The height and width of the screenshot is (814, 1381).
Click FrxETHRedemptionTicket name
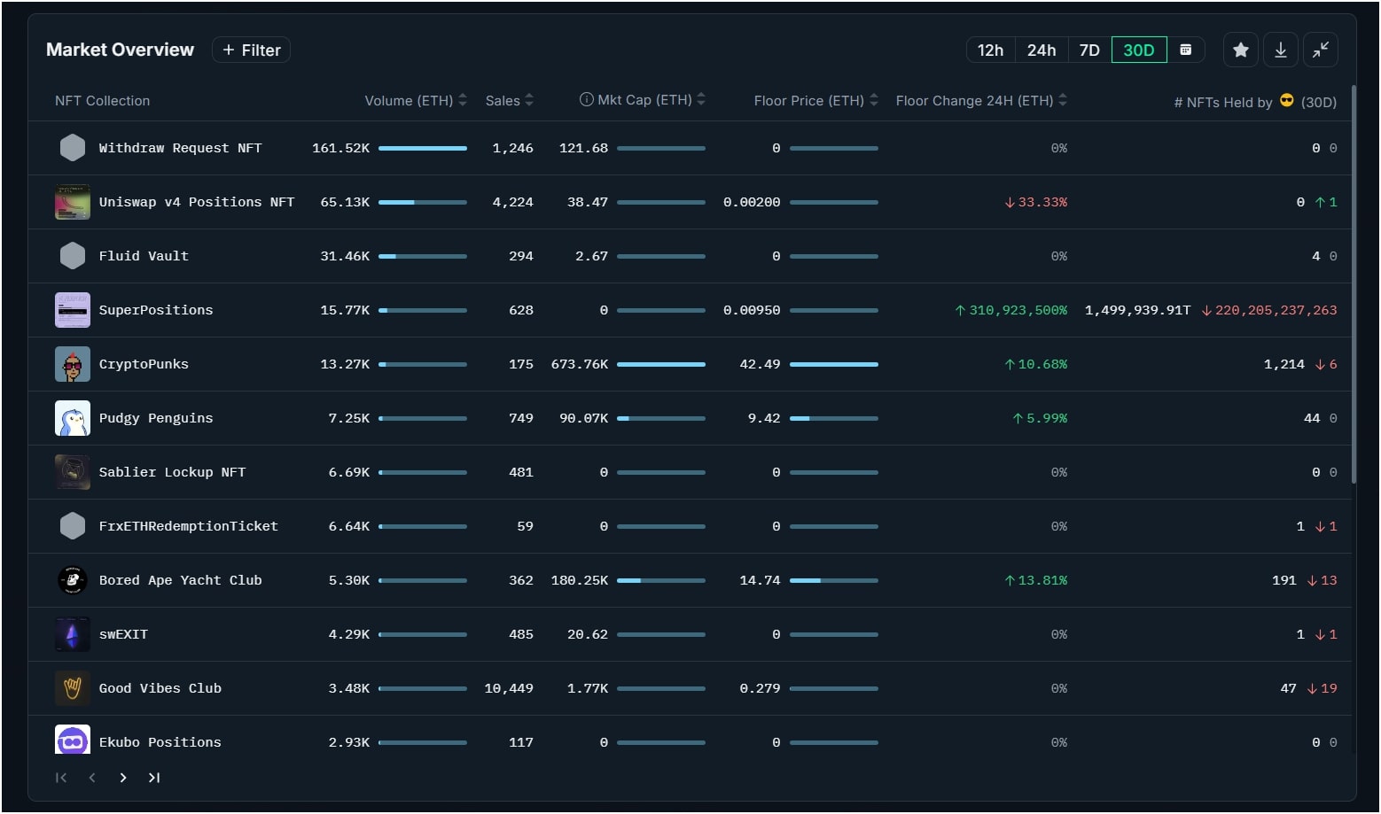[188, 526]
